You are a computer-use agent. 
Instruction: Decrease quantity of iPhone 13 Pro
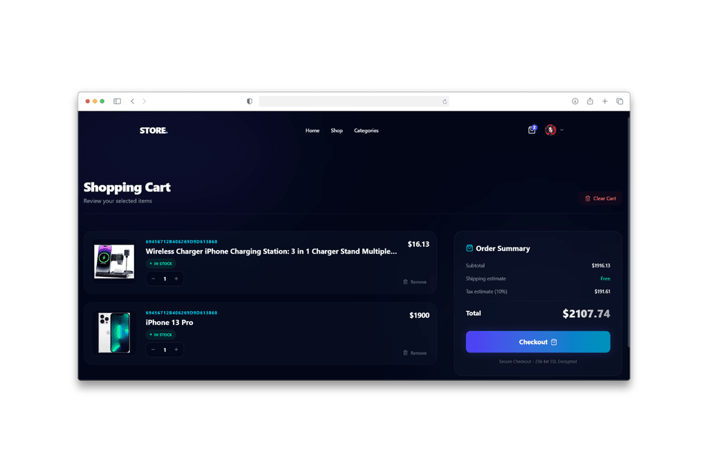point(153,350)
